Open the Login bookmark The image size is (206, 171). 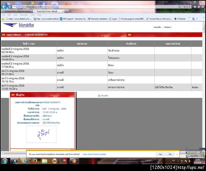coord(113,19)
